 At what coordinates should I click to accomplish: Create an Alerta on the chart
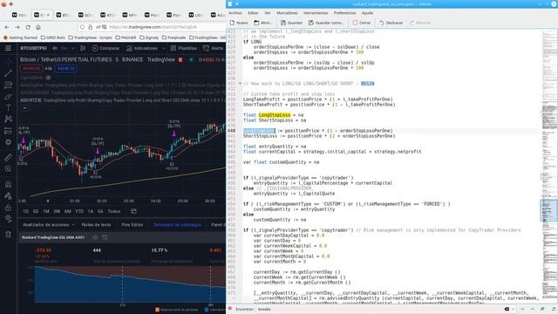point(213,48)
